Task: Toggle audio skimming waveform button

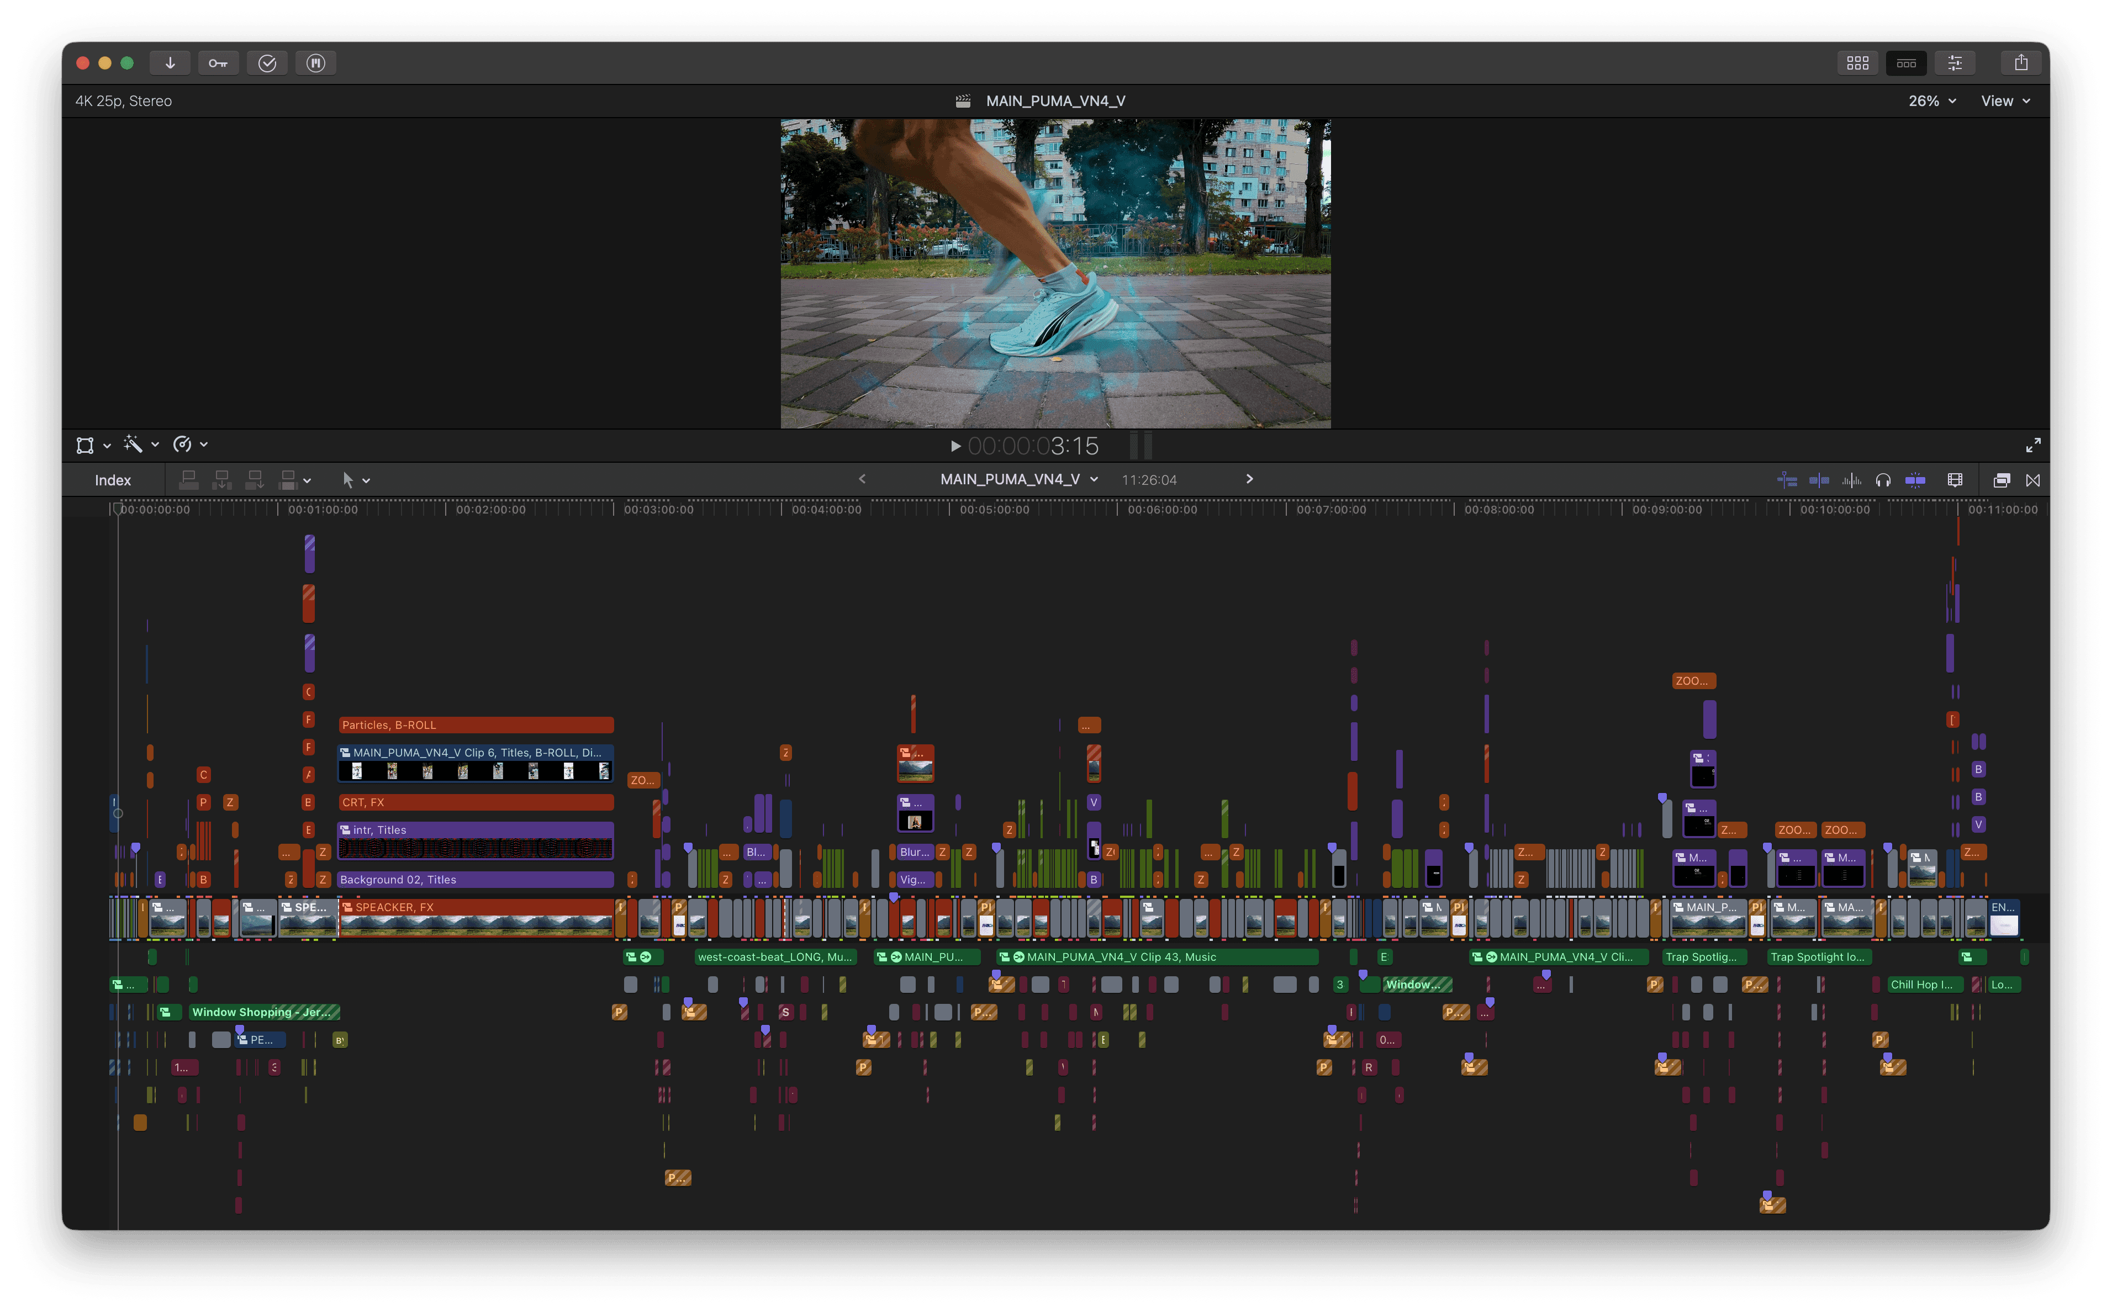Action: 1852,480
